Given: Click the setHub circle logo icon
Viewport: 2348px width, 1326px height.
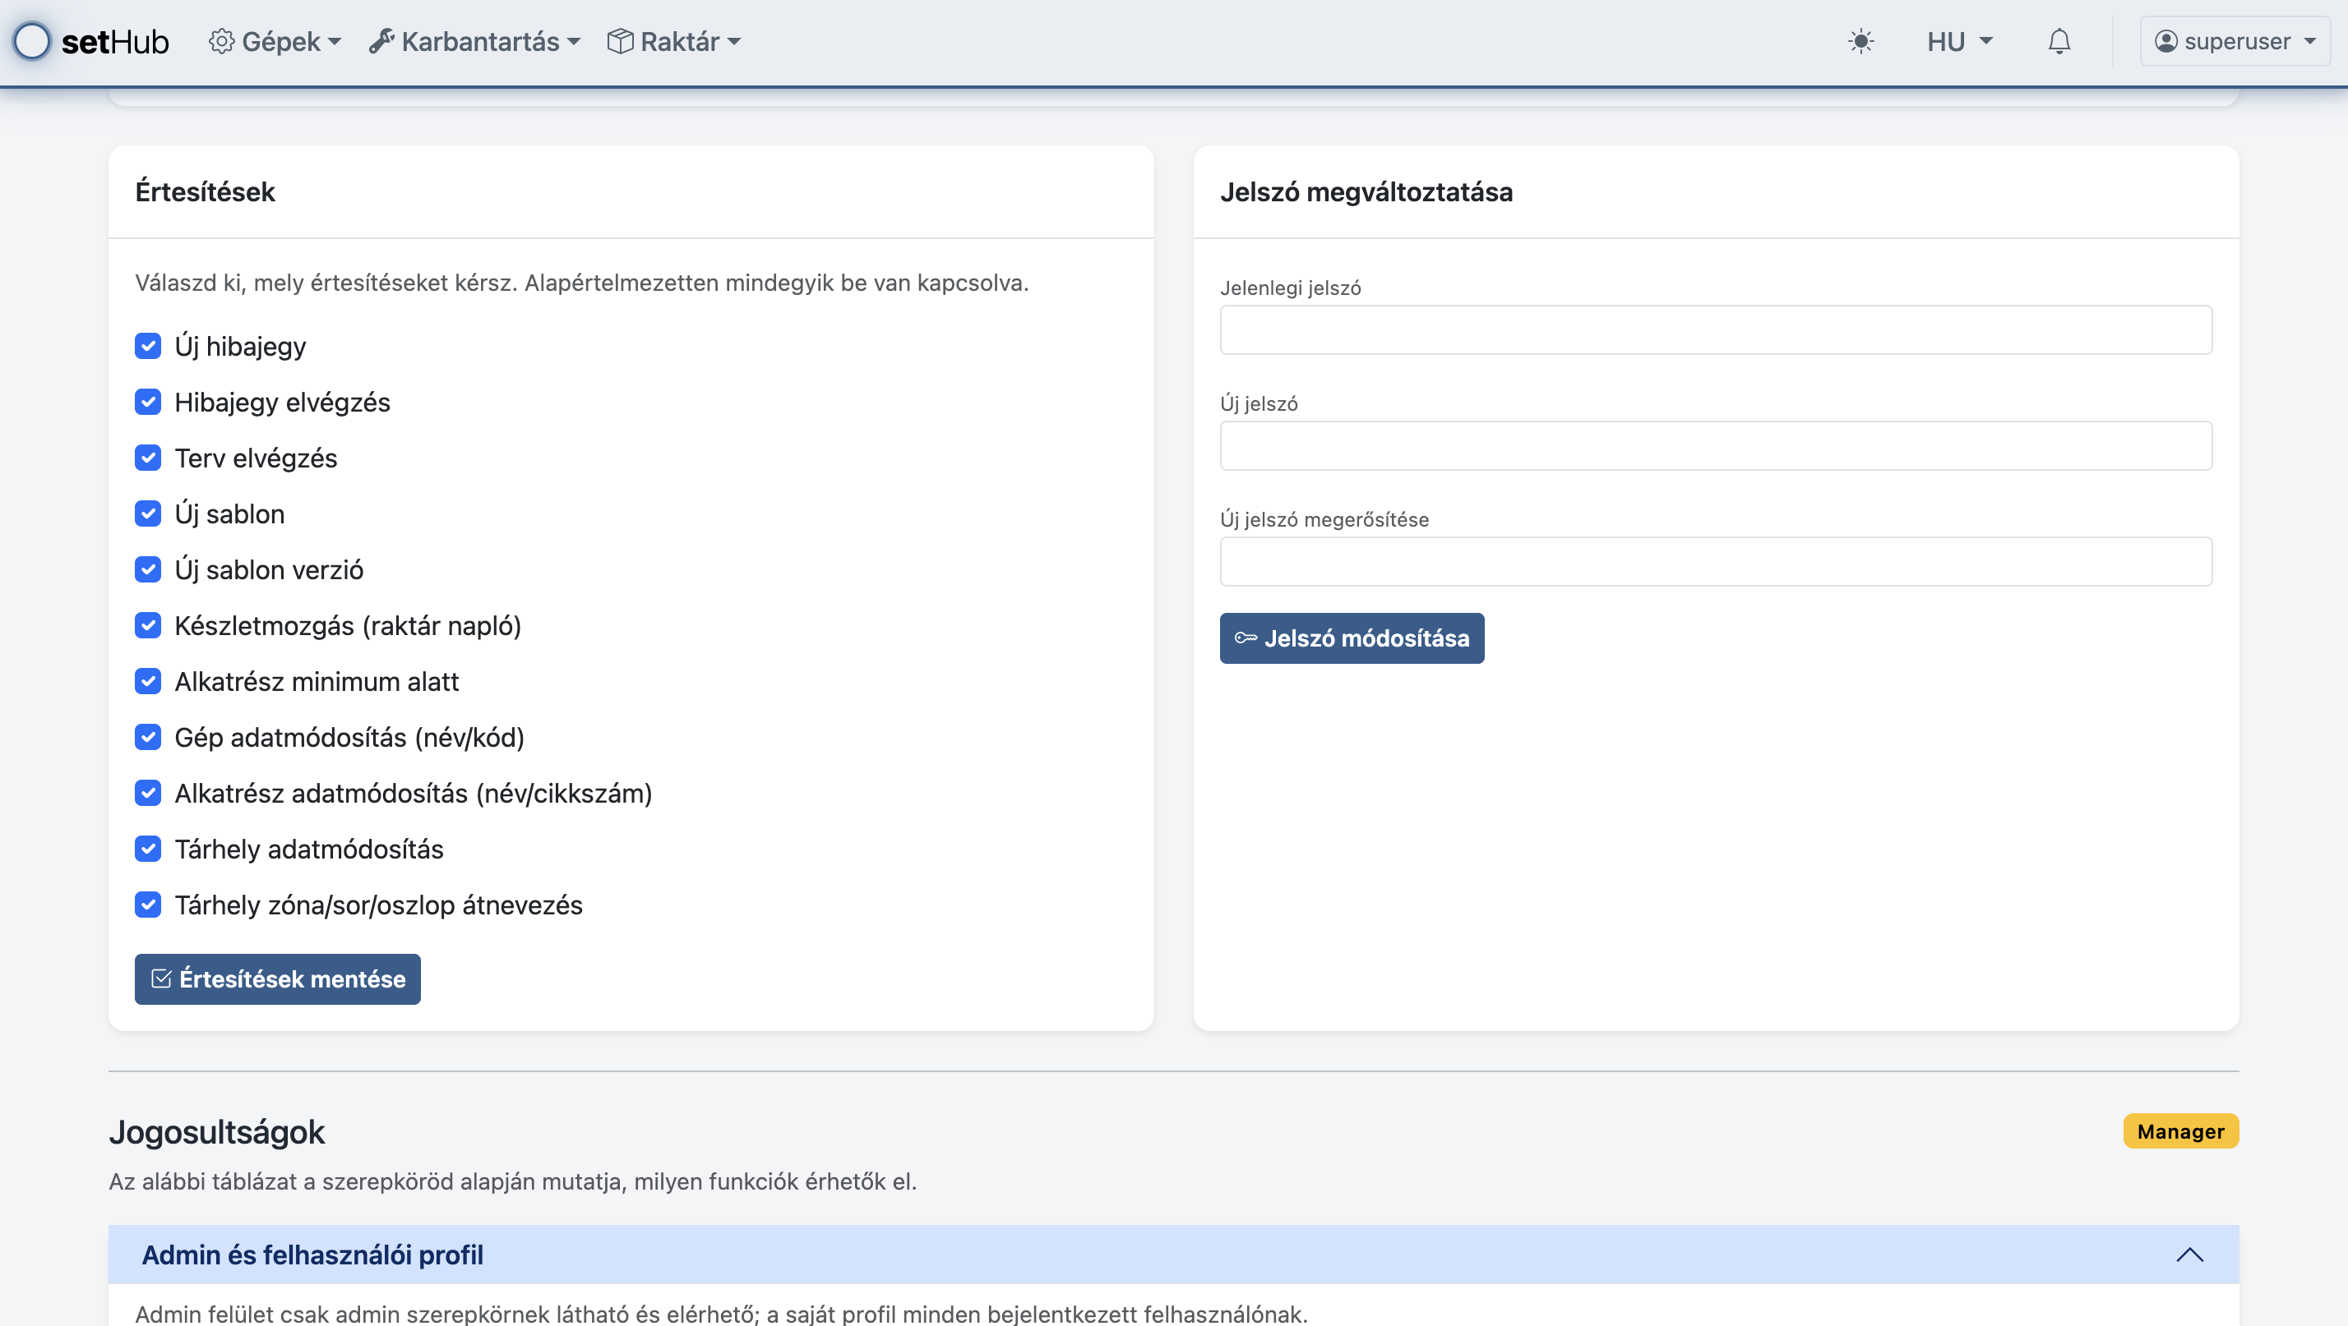Looking at the screenshot, I should coord(32,41).
